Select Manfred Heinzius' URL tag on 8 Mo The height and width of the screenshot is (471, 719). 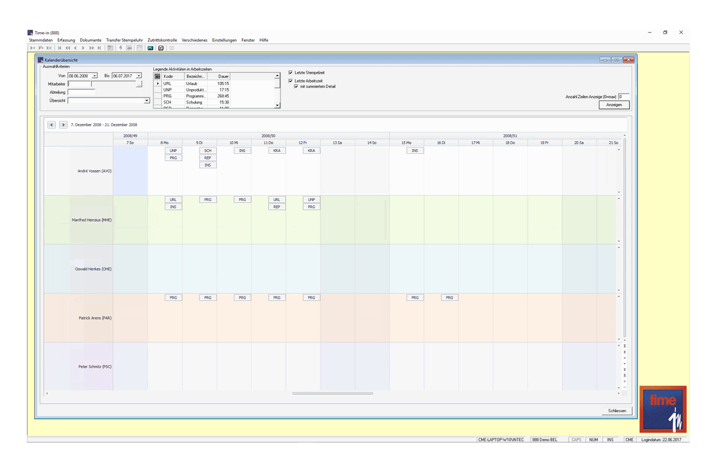(173, 200)
